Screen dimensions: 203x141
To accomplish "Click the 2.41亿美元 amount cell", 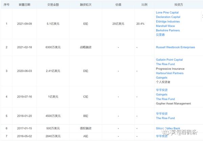I will (x=53, y=71).
